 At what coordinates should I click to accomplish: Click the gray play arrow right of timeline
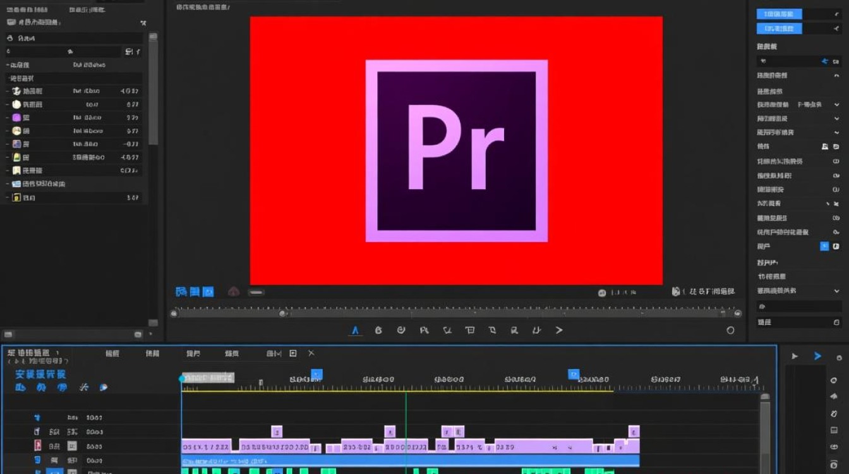tap(795, 356)
